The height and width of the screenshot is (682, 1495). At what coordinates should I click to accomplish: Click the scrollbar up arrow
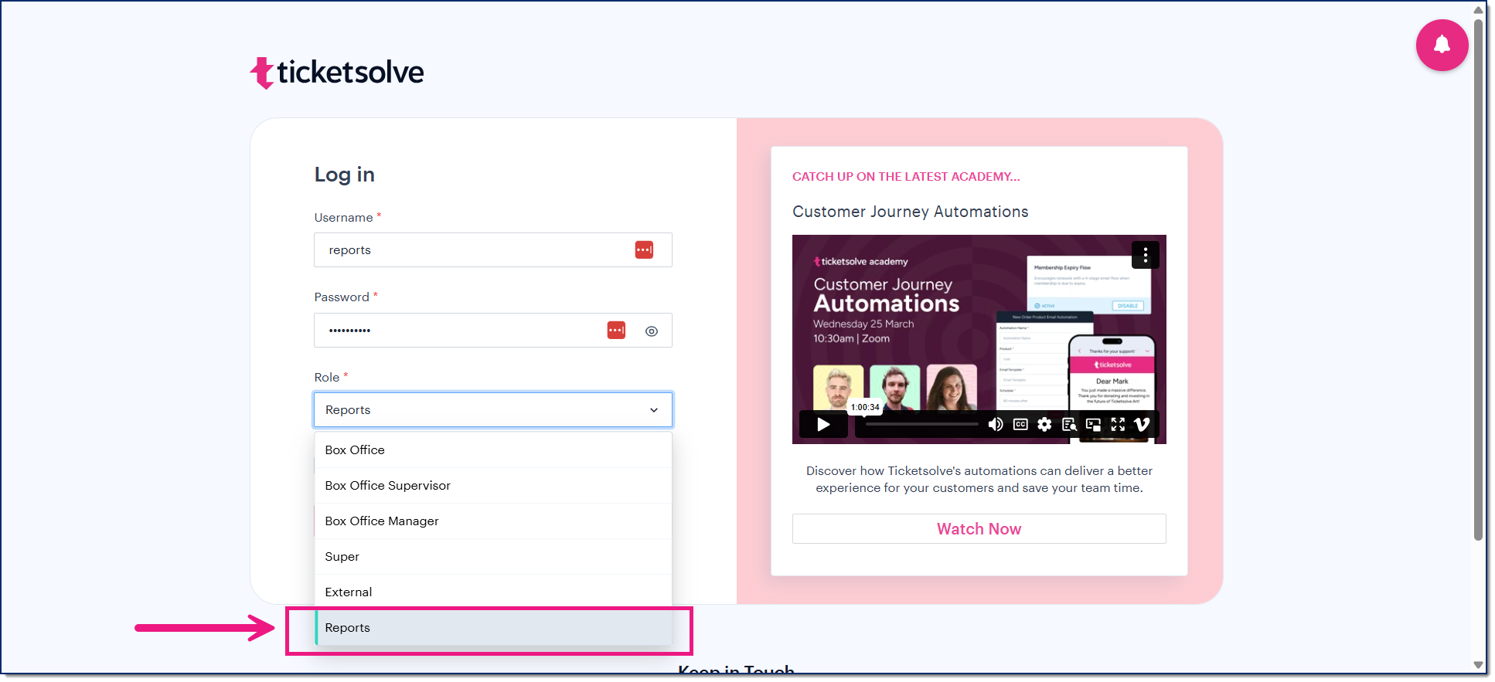click(1478, 9)
